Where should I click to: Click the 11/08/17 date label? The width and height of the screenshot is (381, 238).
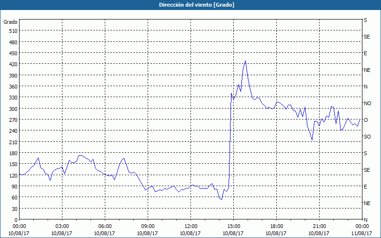pos(362,233)
